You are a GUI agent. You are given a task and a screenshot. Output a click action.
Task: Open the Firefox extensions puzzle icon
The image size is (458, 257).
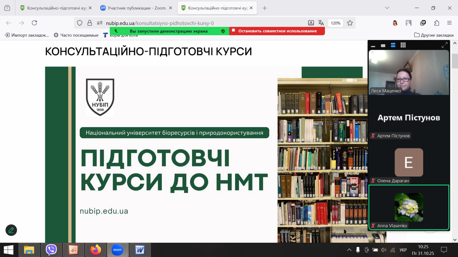click(437, 23)
